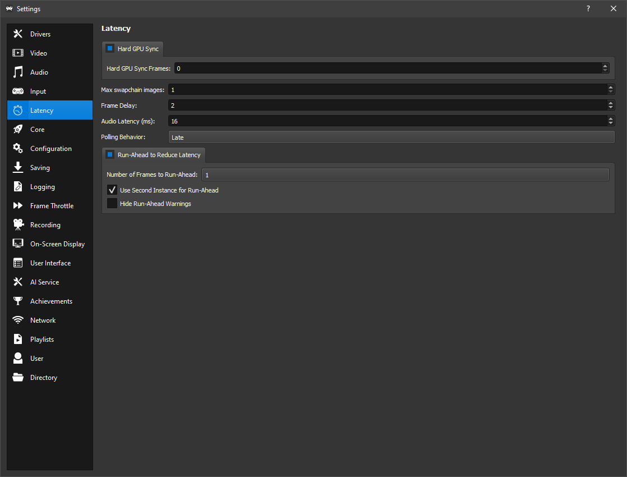Uncheck Use Second Instance for Run-Ahead

pyautogui.click(x=112, y=190)
